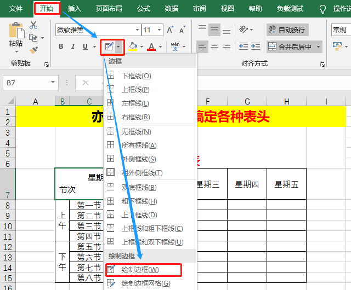Open the clipboard pane dialog launcher
The height and width of the screenshot is (290, 351).
pos(47,65)
